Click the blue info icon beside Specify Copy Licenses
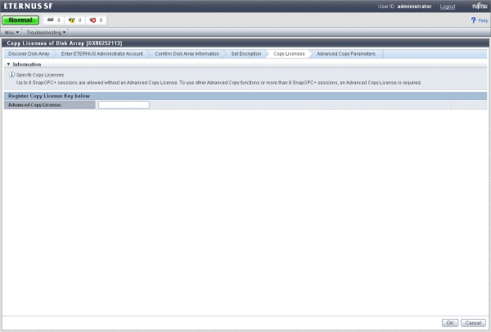Image resolution: width=491 pixels, height=332 pixels. coord(11,75)
